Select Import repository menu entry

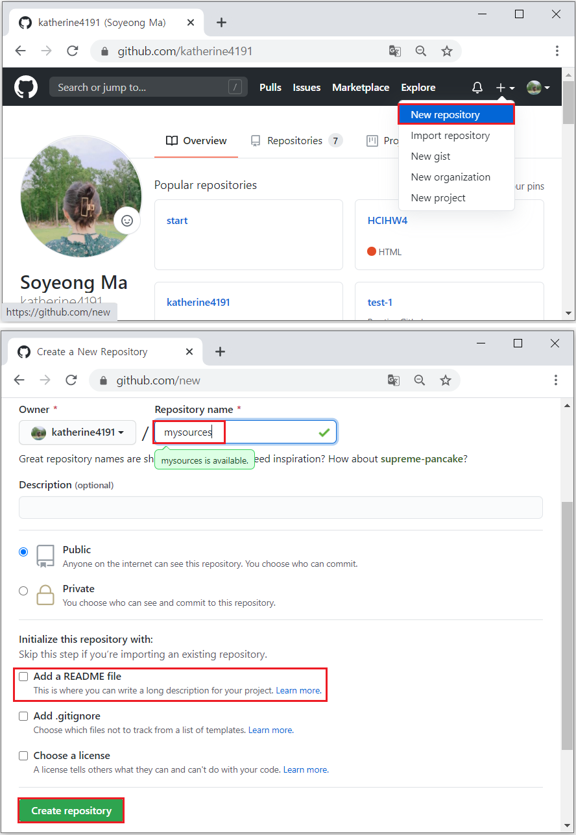pyautogui.click(x=457, y=135)
